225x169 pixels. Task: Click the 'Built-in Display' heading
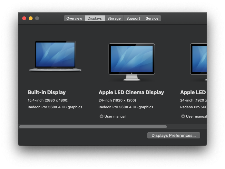click(x=47, y=92)
